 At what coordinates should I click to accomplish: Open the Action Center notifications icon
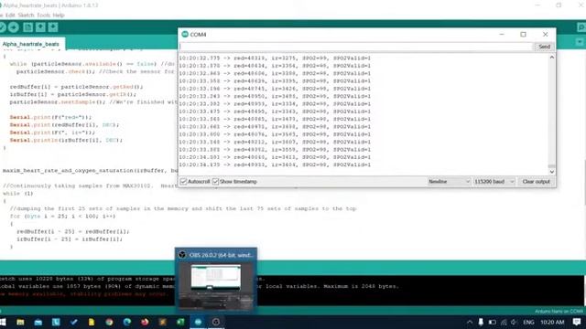tap(577, 322)
